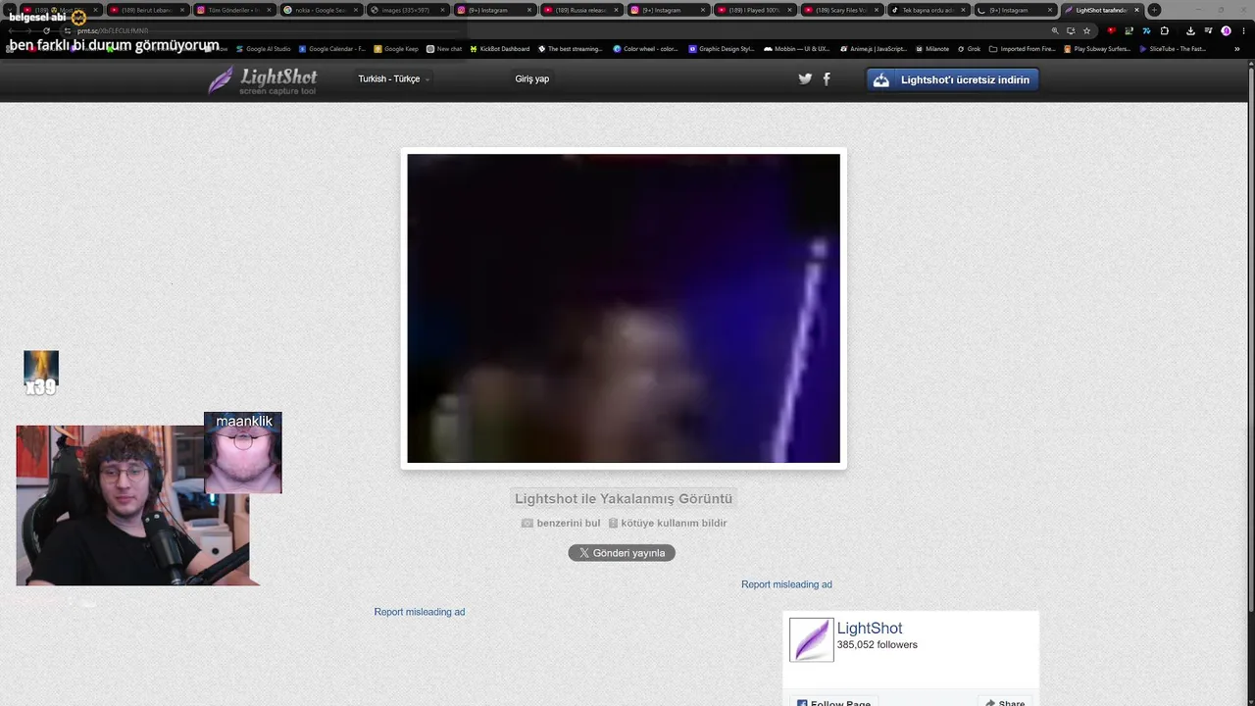Open the LightShot Facebook page title link
The width and height of the screenshot is (1255, 706).
870,629
